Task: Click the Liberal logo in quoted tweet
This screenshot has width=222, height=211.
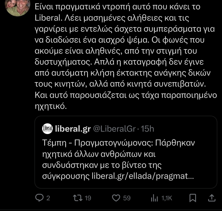Action: [x=47, y=129]
